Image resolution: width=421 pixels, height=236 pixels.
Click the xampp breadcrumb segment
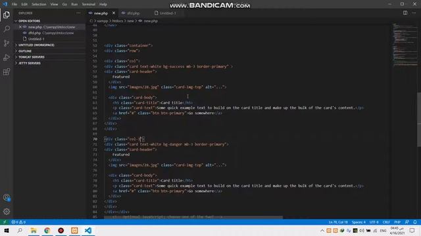pos(103,21)
